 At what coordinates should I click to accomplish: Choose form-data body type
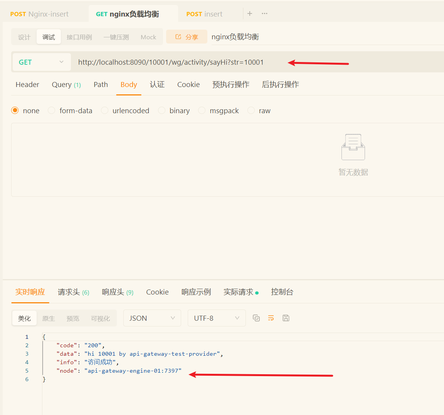pyautogui.click(x=52, y=110)
